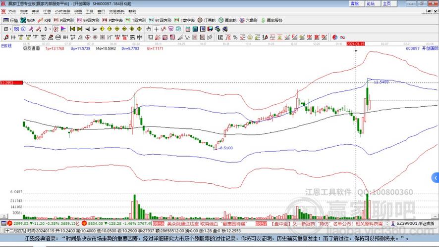439x247 pixels.
Task: Open the 公式编辑 menu
Action: click(62, 11)
